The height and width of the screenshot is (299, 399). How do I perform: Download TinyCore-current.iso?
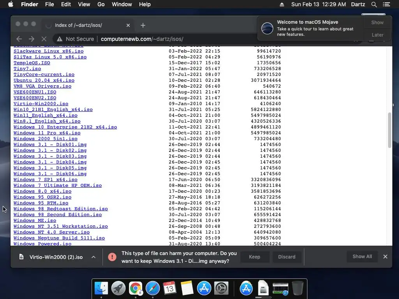44,74
